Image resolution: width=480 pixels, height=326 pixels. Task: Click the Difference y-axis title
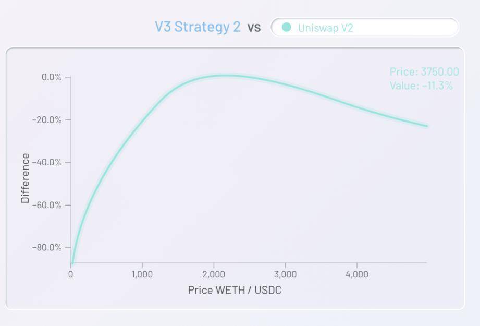pos(25,178)
